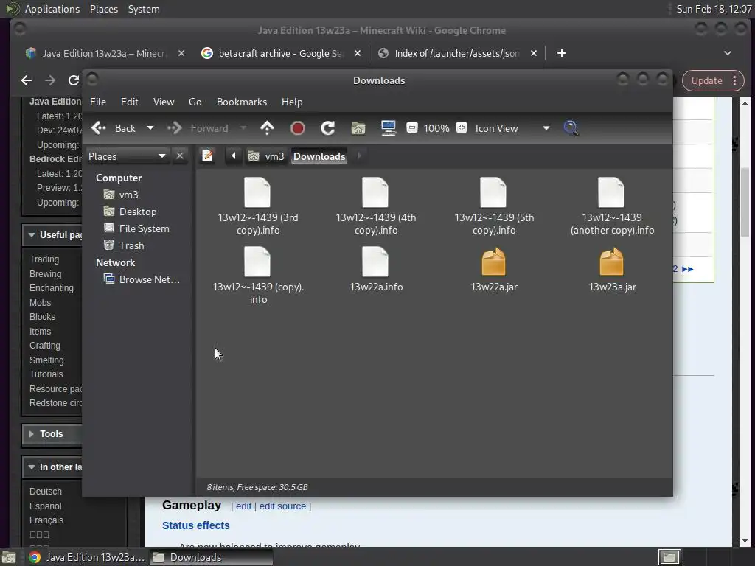The height and width of the screenshot is (566, 755).
Task: Go back with the Back arrow in Downloads
Action: (x=114, y=128)
